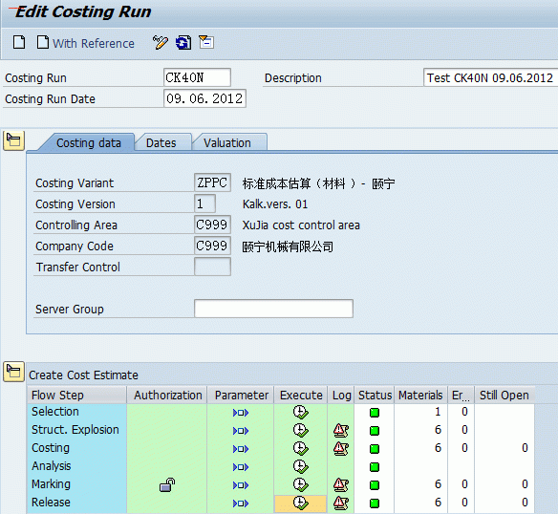Click the refresh icon in toolbar
This screenshot has height=514, width=558.
tap(183, 43)
